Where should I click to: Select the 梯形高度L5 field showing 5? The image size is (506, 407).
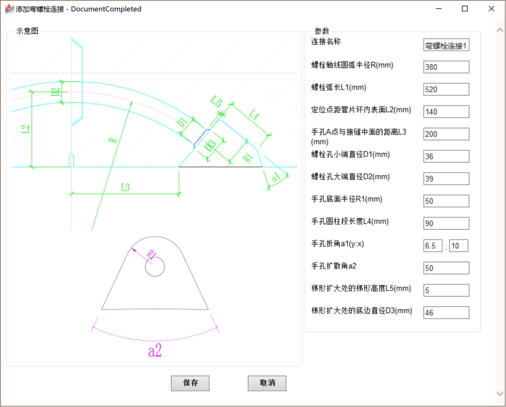tap(446, 290)
